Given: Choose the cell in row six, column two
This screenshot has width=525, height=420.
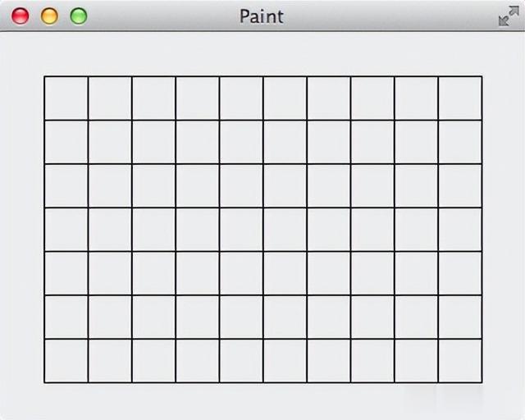Looking at the screenshot, I should click(x=110, y=317).
